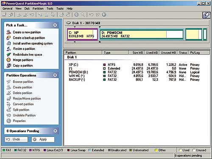Open the View menu
The width and height of the screenshot is (212, 159).
pos(18,9)
